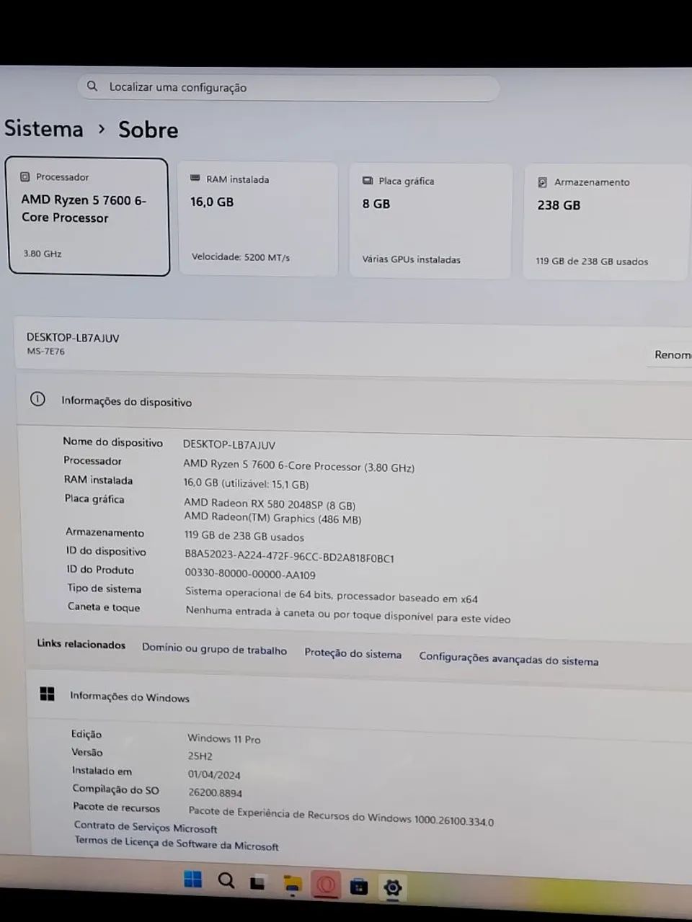
Task: Click the MS-7E76 model text
Action: tap(45, 351)
